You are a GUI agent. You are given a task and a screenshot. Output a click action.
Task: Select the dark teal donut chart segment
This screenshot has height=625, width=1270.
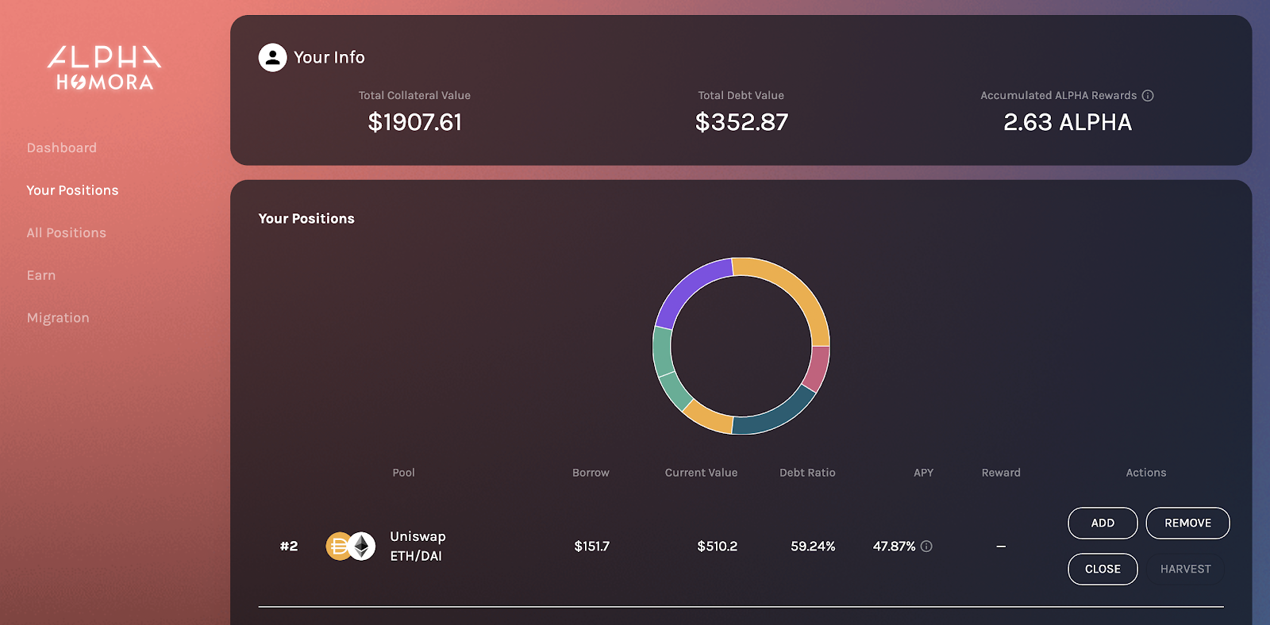click(x=777, y=413)
